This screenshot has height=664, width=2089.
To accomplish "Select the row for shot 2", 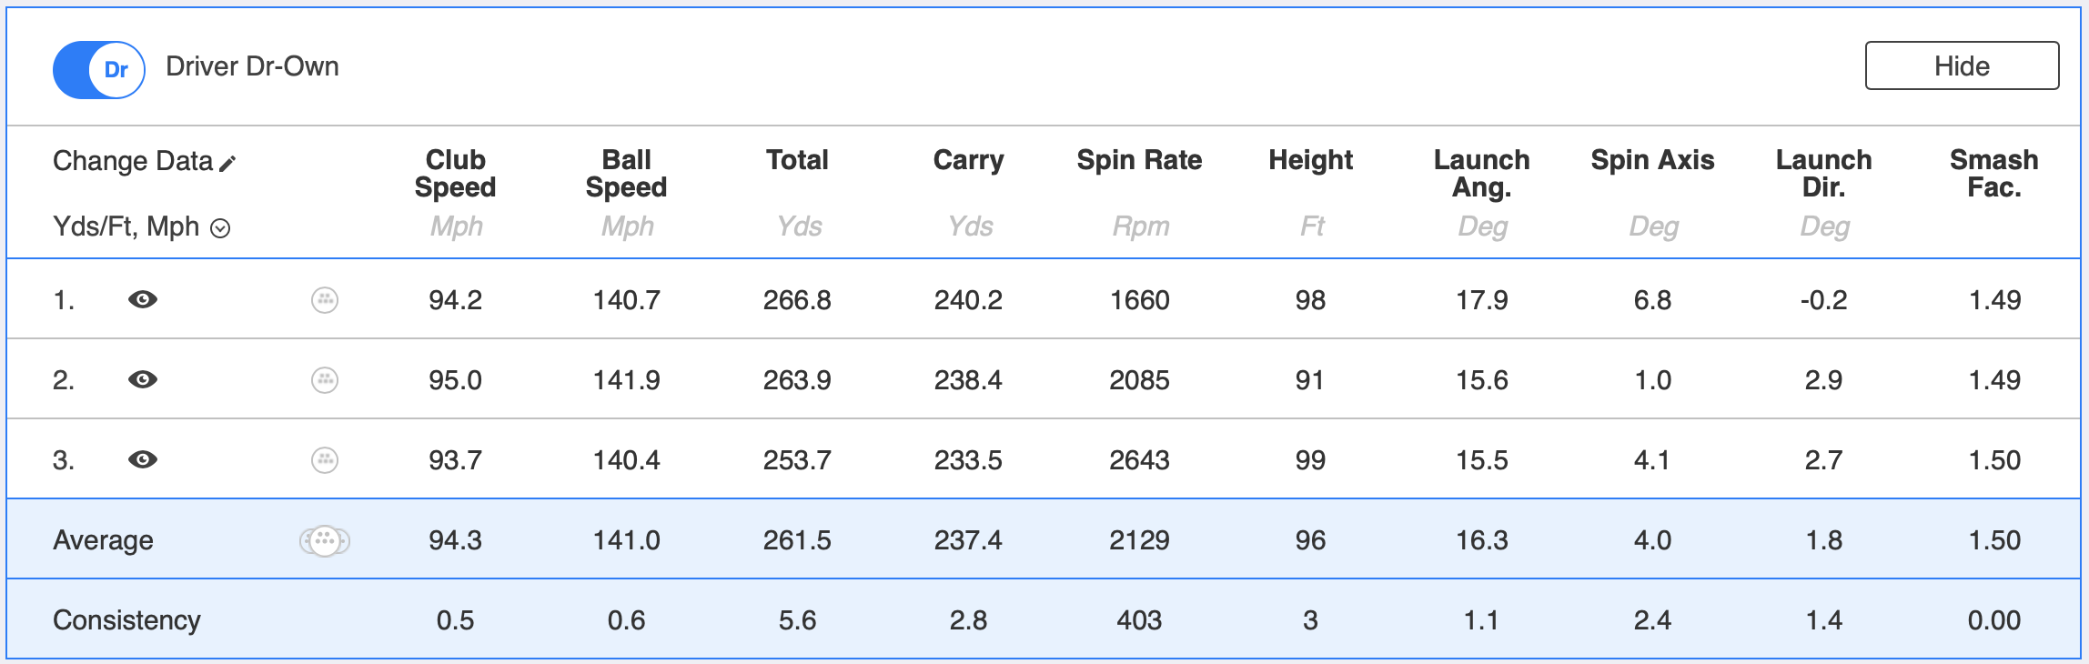I will click(x=1044, y=379).
